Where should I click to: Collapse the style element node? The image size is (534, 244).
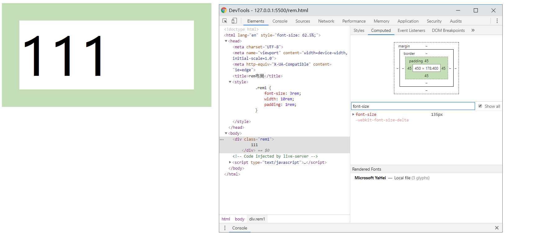(x=230, y=82)
